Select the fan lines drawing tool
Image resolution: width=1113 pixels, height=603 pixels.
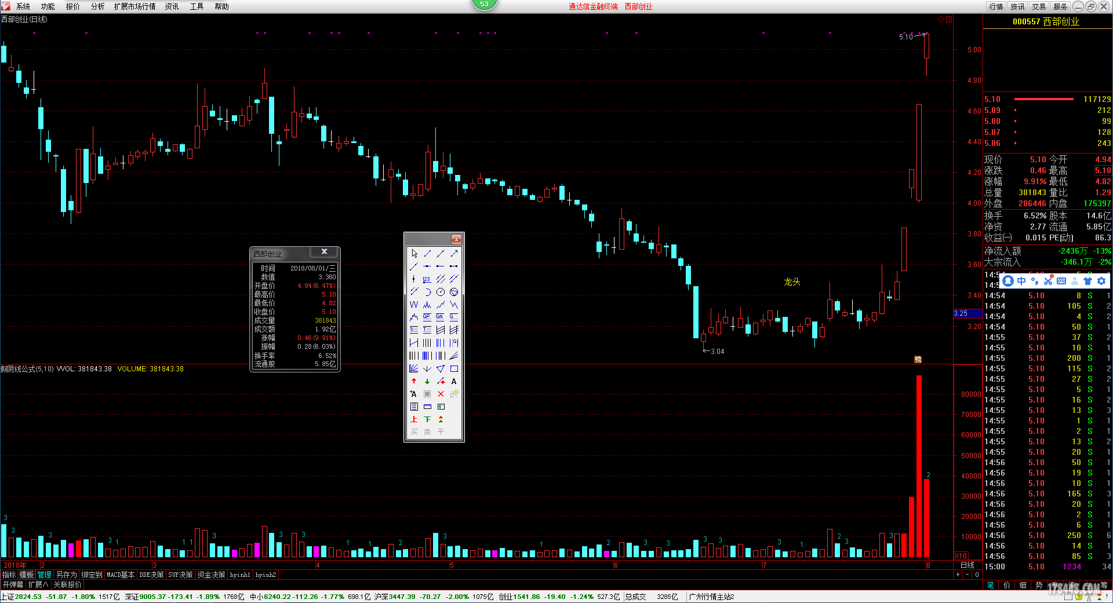(x=414, y=368)
